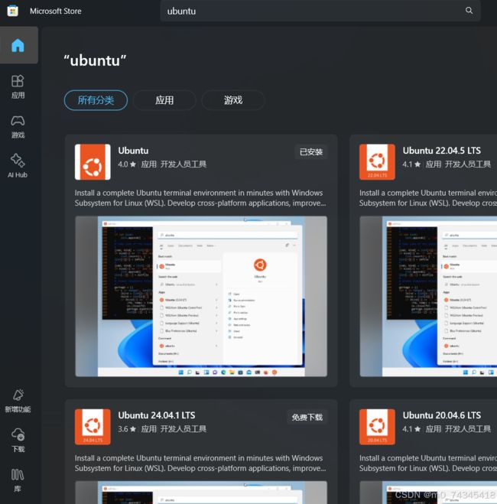Open the 应用 (Apps) sidebar section
The image size is (497, 504).
18,86
